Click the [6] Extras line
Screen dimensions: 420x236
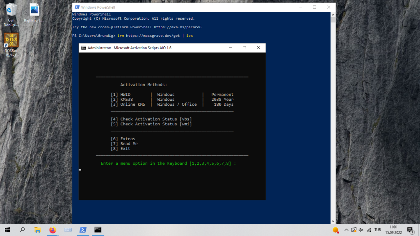coord(123,138)
